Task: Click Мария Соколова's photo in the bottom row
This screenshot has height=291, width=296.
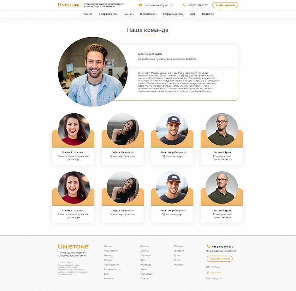Action: 74,188
